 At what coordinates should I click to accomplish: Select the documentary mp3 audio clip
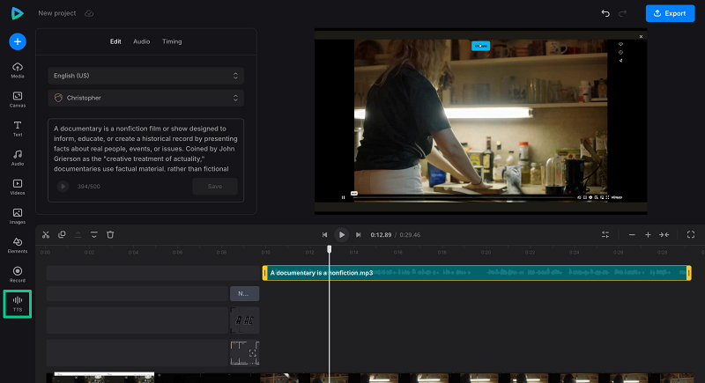(x=476, y=273)
